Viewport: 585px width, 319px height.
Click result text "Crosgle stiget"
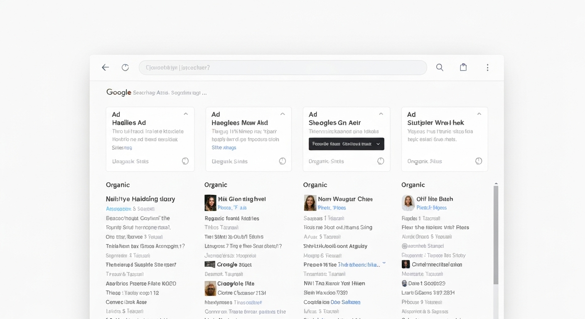click(x=234, y=265)
